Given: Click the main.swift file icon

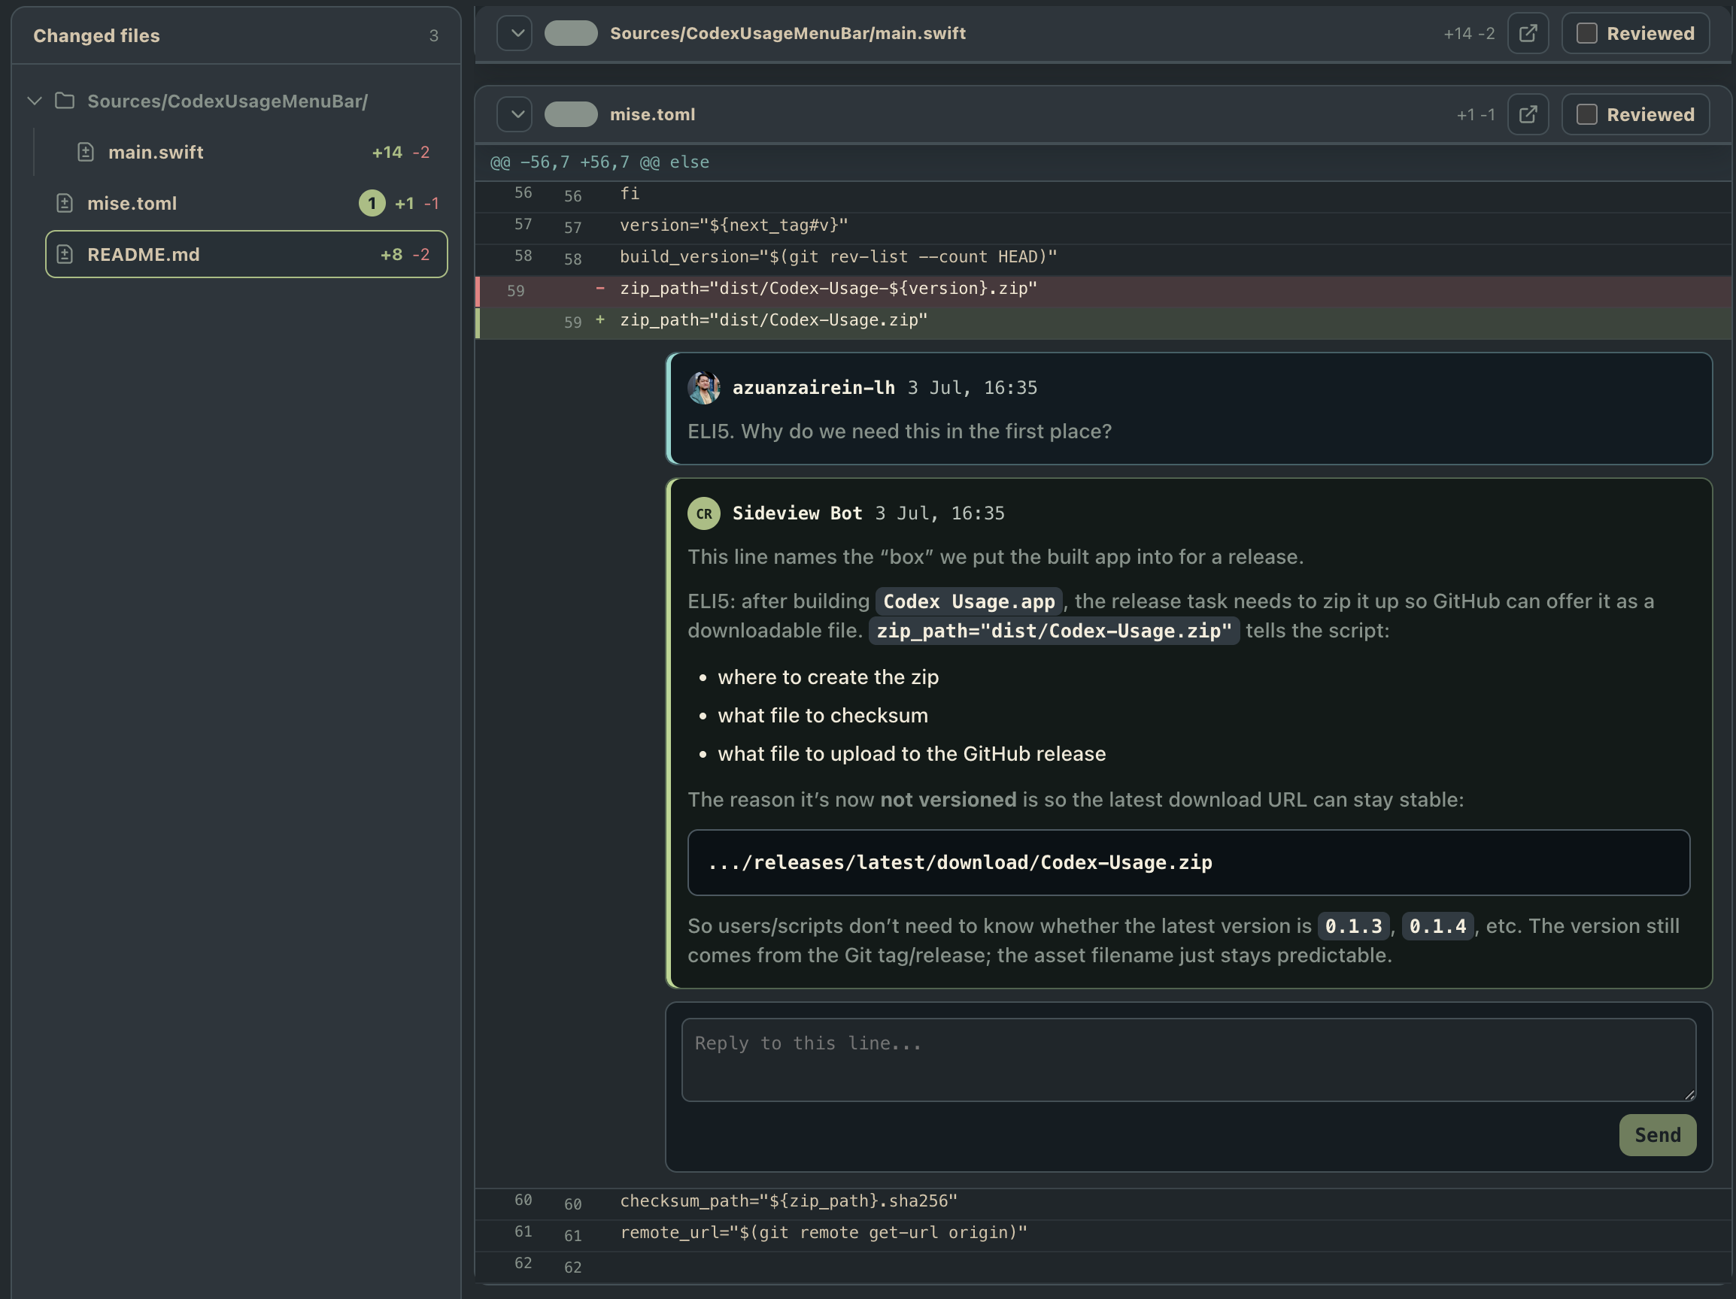Looking at the screenshot, I should 86,152.
